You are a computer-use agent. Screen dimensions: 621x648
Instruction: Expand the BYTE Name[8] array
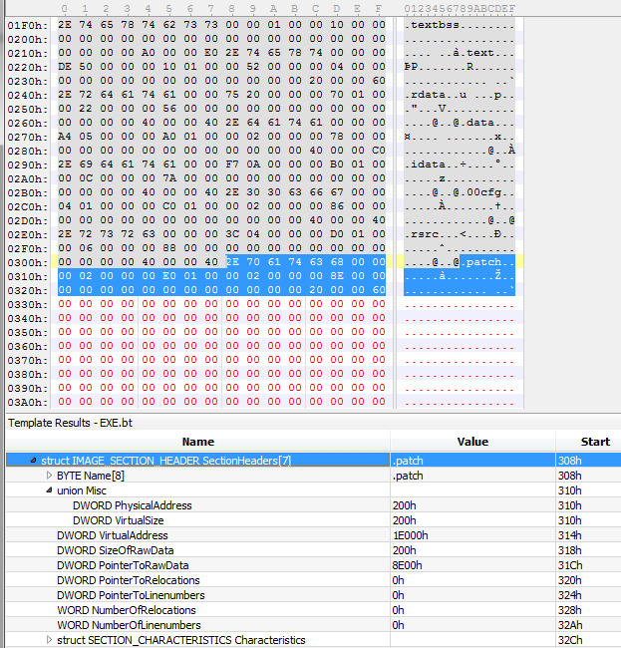click(x=49, y=476)
